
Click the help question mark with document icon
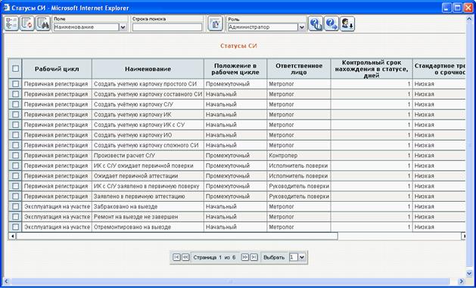(316, 23)
